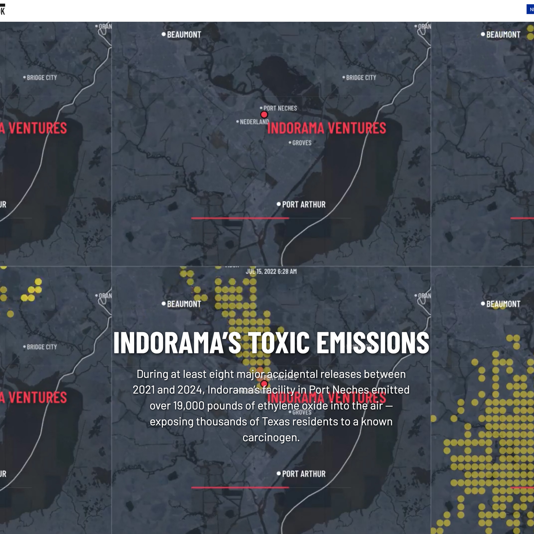Click Bridge City dot in top-left map tile
The width and height of the screenshot is (534, 534).
pyautogui.click(x=24, y=77)
